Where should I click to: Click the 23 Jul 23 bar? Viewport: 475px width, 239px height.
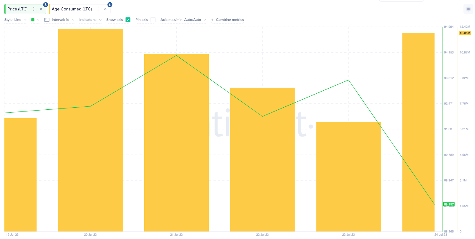[x=349, y=177]
